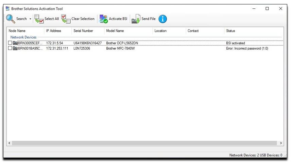Click the app icon in title bar
The image size is (291, 164).
(x=8, y=9)
